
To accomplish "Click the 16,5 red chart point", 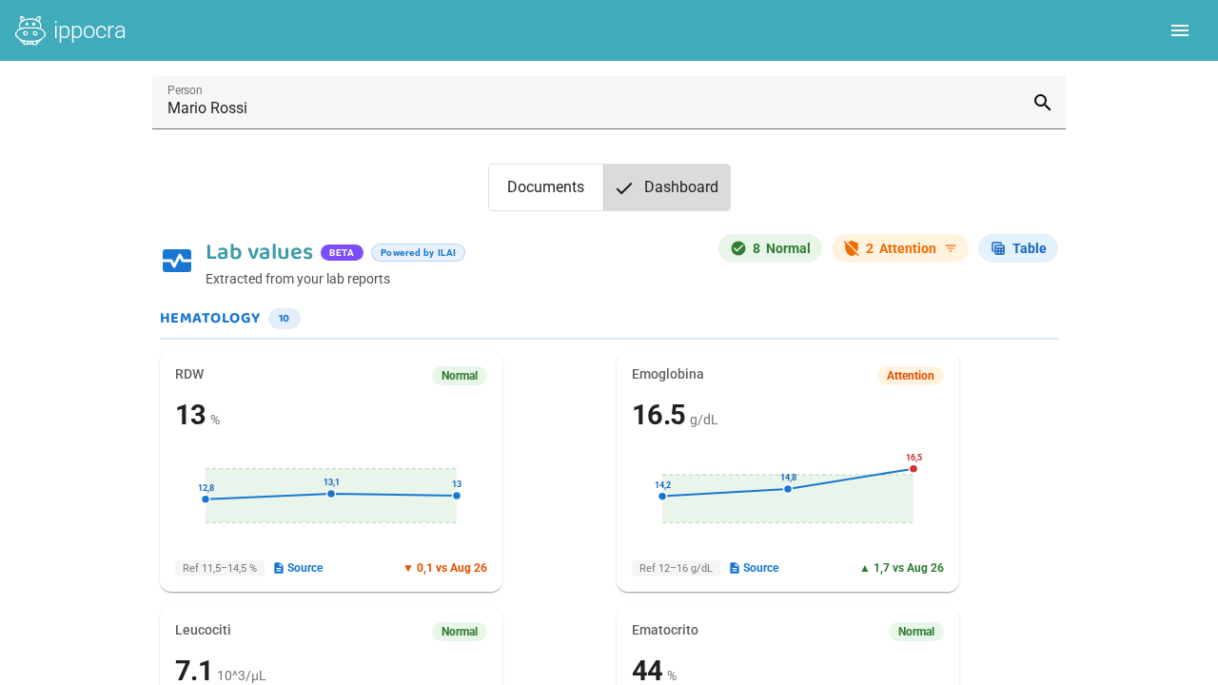I will tap(913, 469).
